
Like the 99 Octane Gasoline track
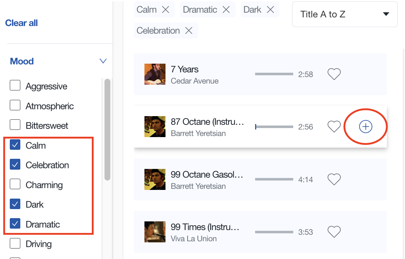point(334,179)
